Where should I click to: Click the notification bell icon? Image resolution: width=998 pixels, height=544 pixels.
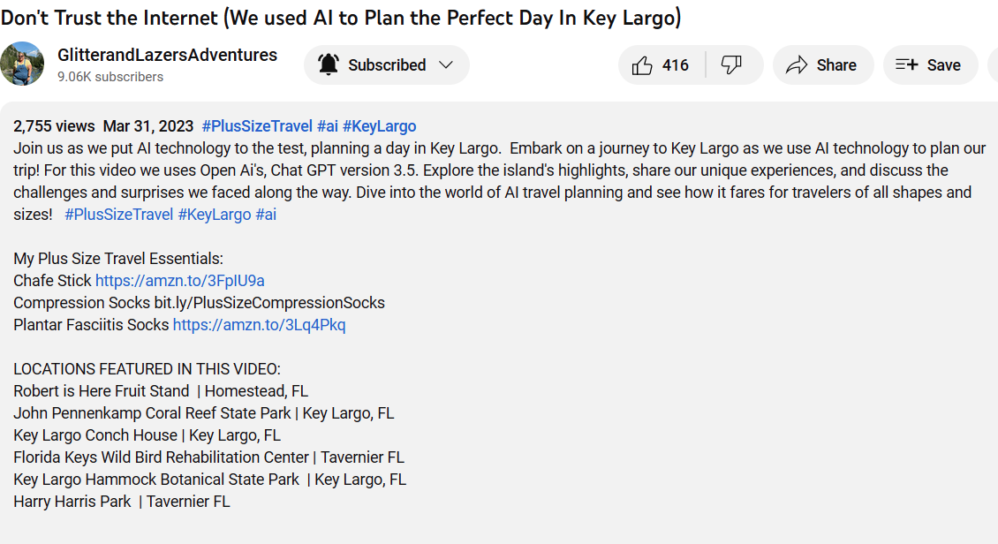(329, 64)
